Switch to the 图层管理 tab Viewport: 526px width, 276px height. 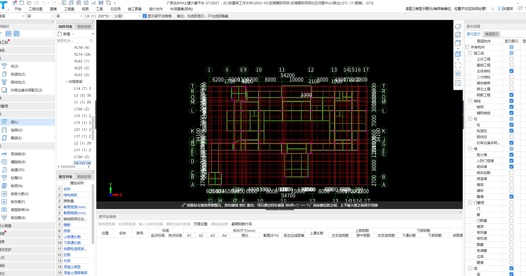tap(84, 177)
